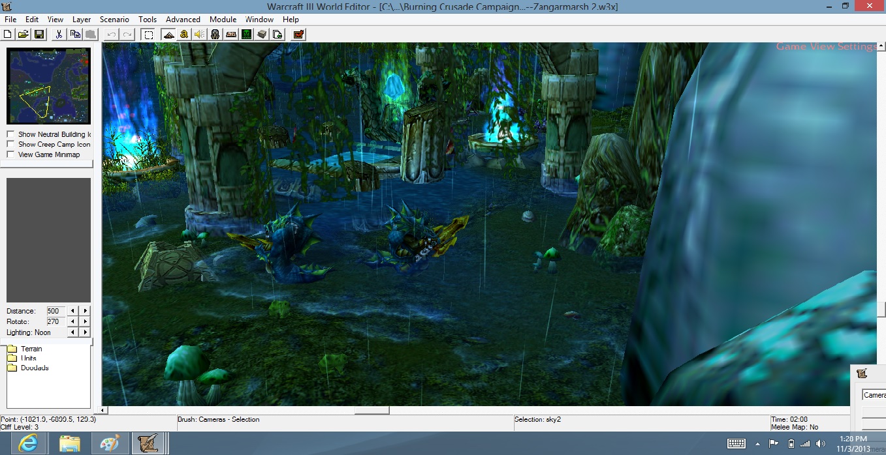Click the greyed Paste toolbar icon
This screenshot has height=455, width=886.
[x=91, y=34]
